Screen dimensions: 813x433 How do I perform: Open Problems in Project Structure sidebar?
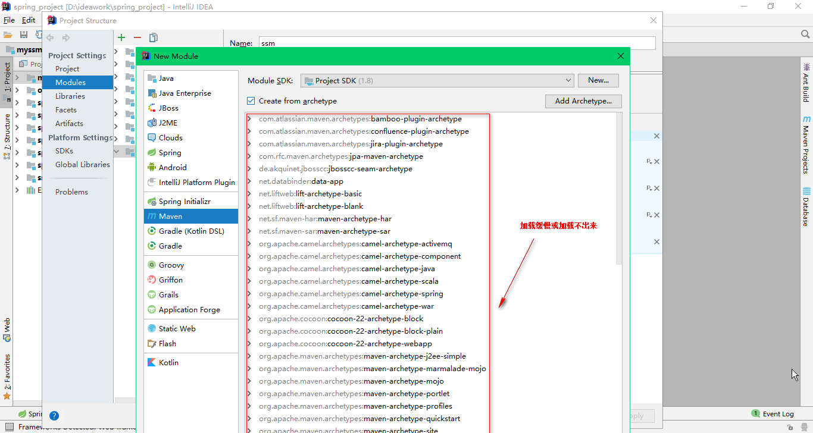click(71, 192)
